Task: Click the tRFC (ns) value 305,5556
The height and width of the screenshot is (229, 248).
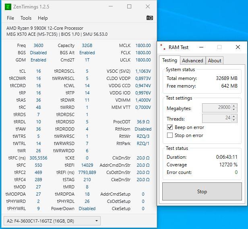Action: click(38, 158)
